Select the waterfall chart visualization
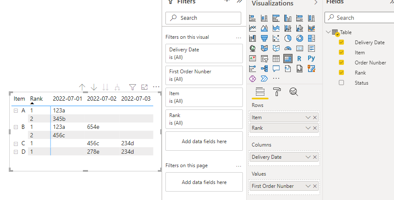Viewport: 394px width, 200px height. (x=252, y=38)
